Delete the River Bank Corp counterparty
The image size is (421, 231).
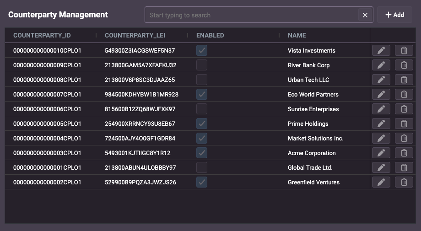pos(404,65)
